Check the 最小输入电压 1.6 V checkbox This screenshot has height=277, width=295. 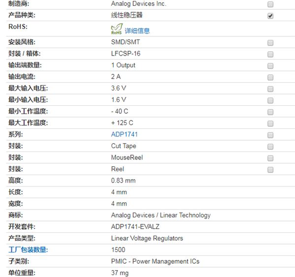270,100
